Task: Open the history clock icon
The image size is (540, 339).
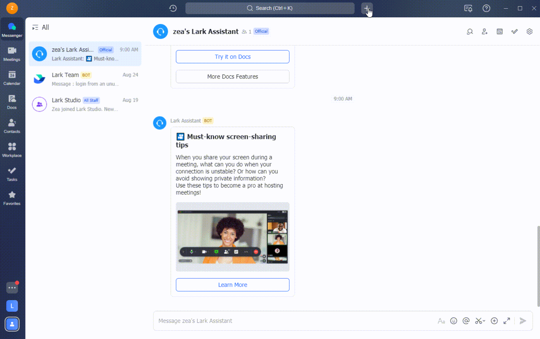Action: pyautogui.click(x=173, y=8)
